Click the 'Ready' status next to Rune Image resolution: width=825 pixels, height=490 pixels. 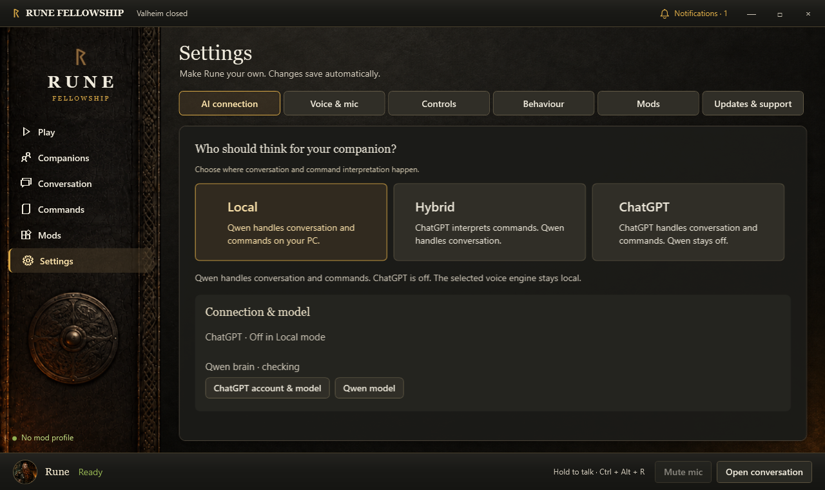90,472
